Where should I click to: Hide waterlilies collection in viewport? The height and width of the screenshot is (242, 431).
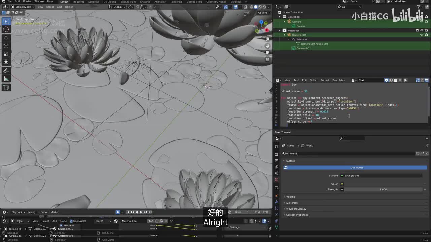point(422,30)
